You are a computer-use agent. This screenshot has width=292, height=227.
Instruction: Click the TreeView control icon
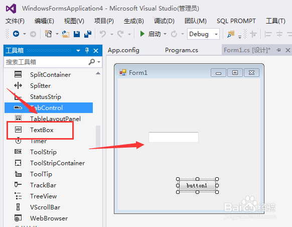[x=18, y=196]
